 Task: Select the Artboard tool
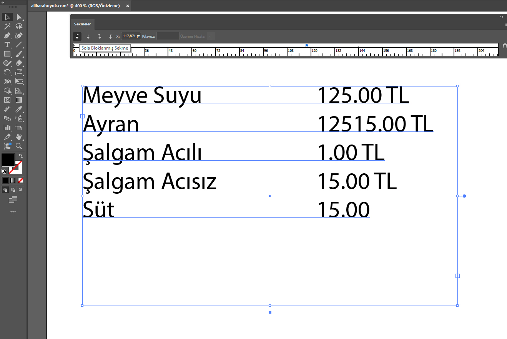coord(19,128)
